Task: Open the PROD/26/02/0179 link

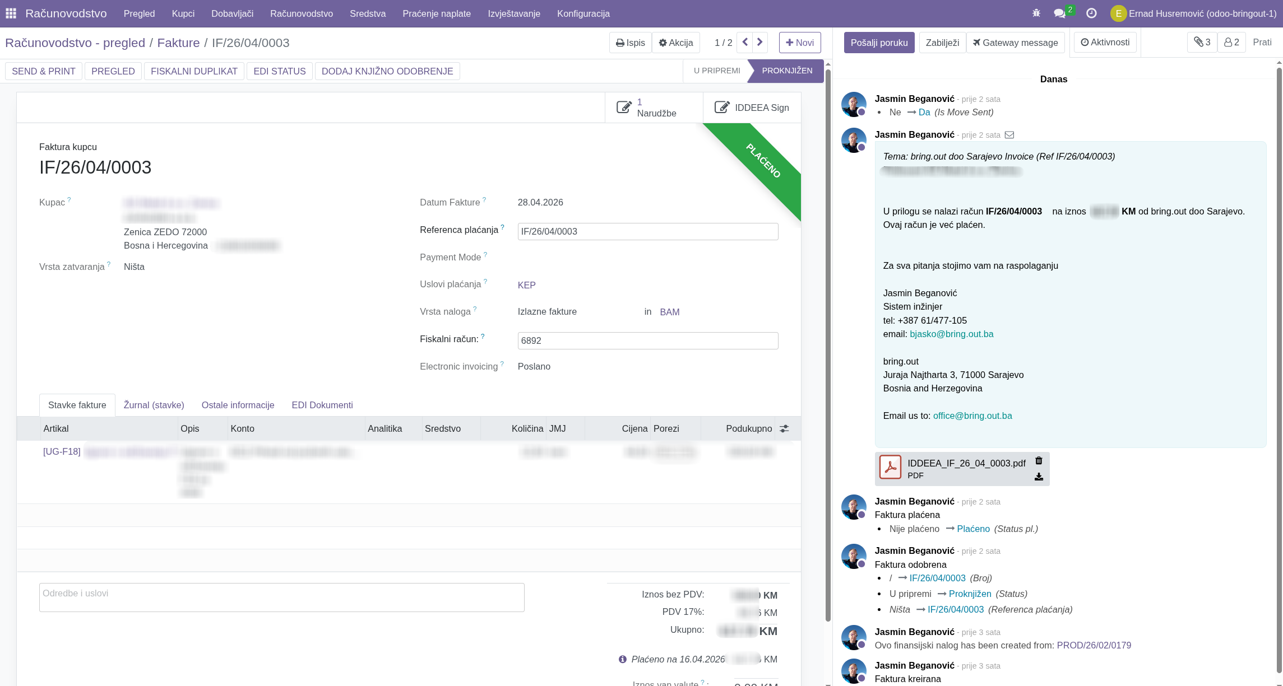Action: tap(1094, 645)
